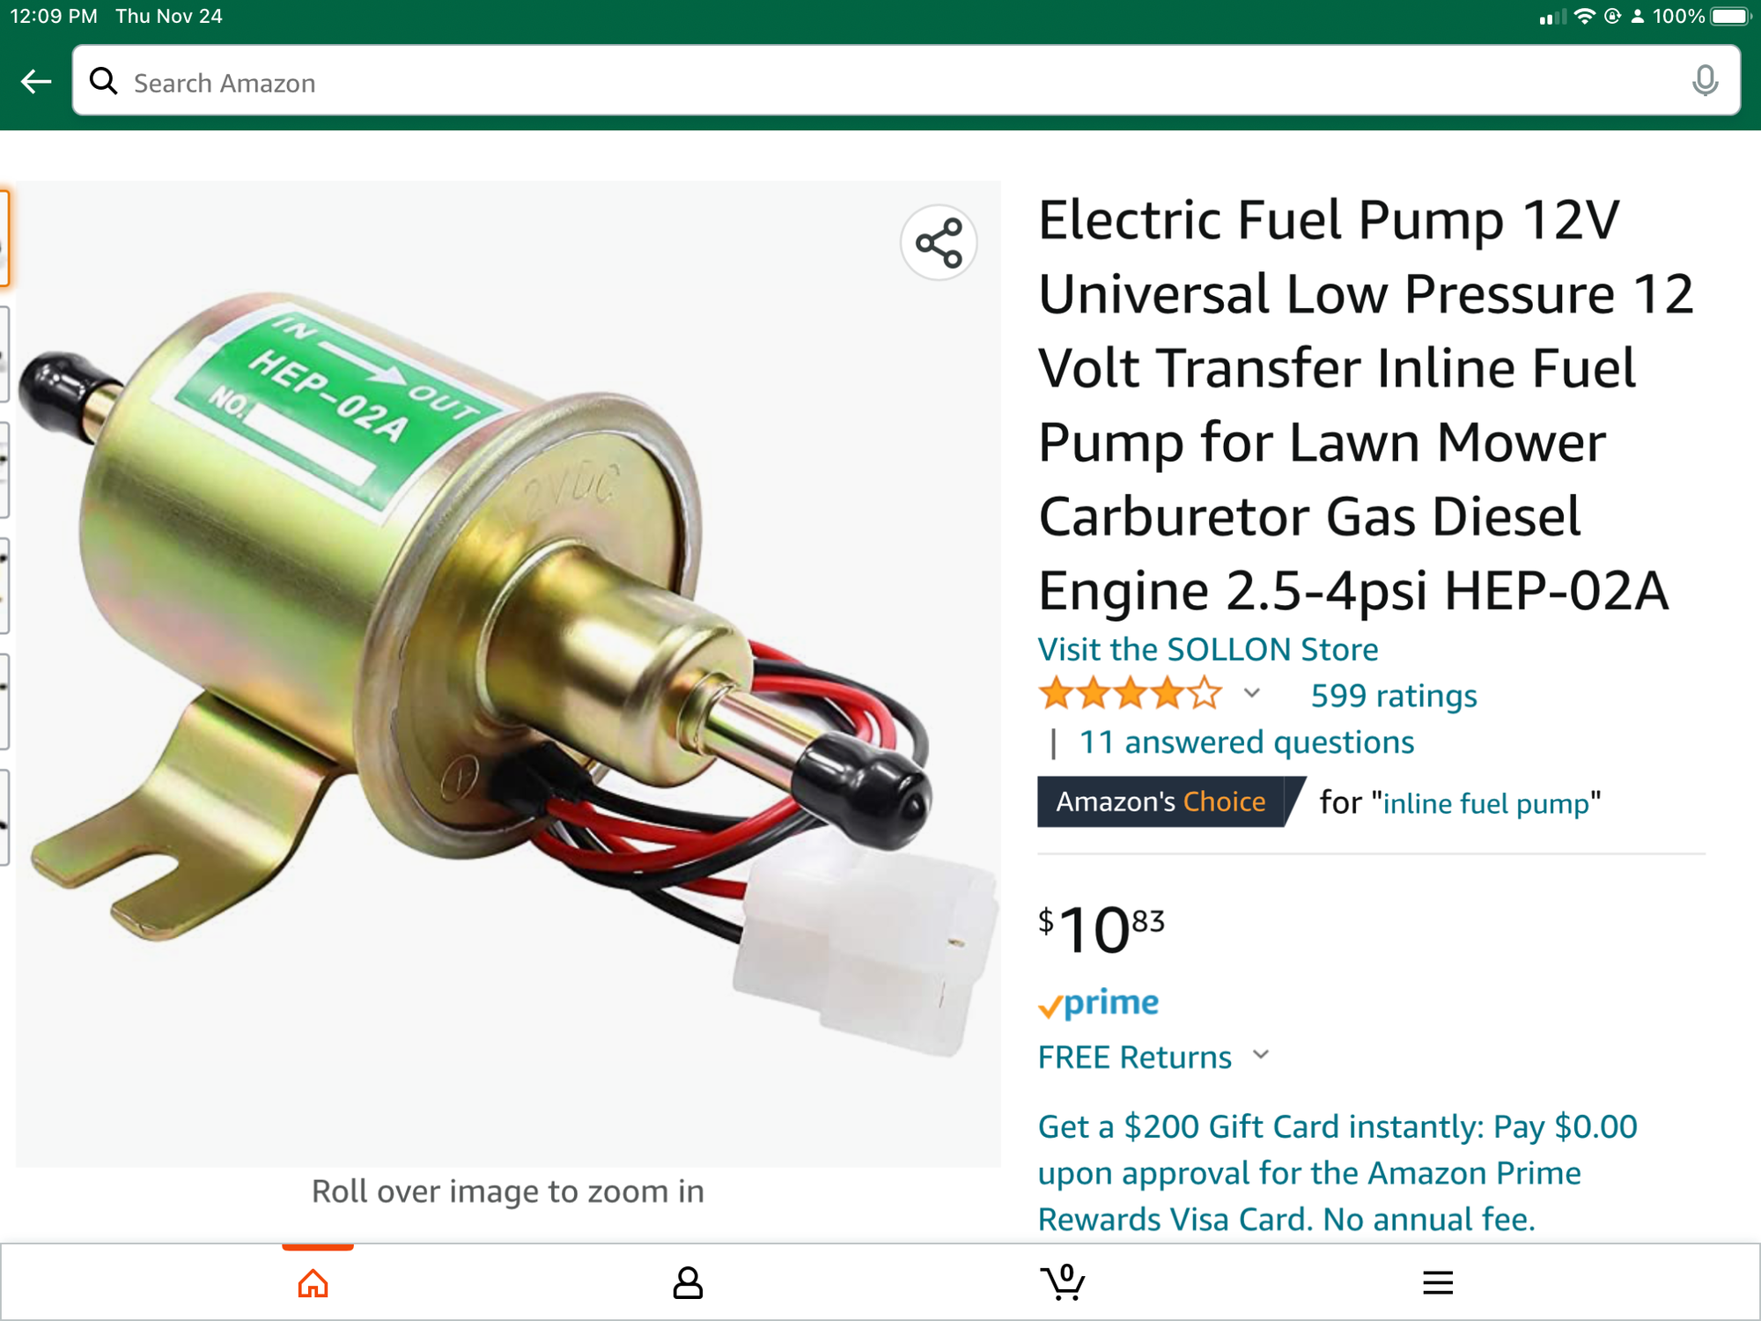Open the hamburger menu icon
This screenshot has height=1321, width=1761.
(1437, 1283)
